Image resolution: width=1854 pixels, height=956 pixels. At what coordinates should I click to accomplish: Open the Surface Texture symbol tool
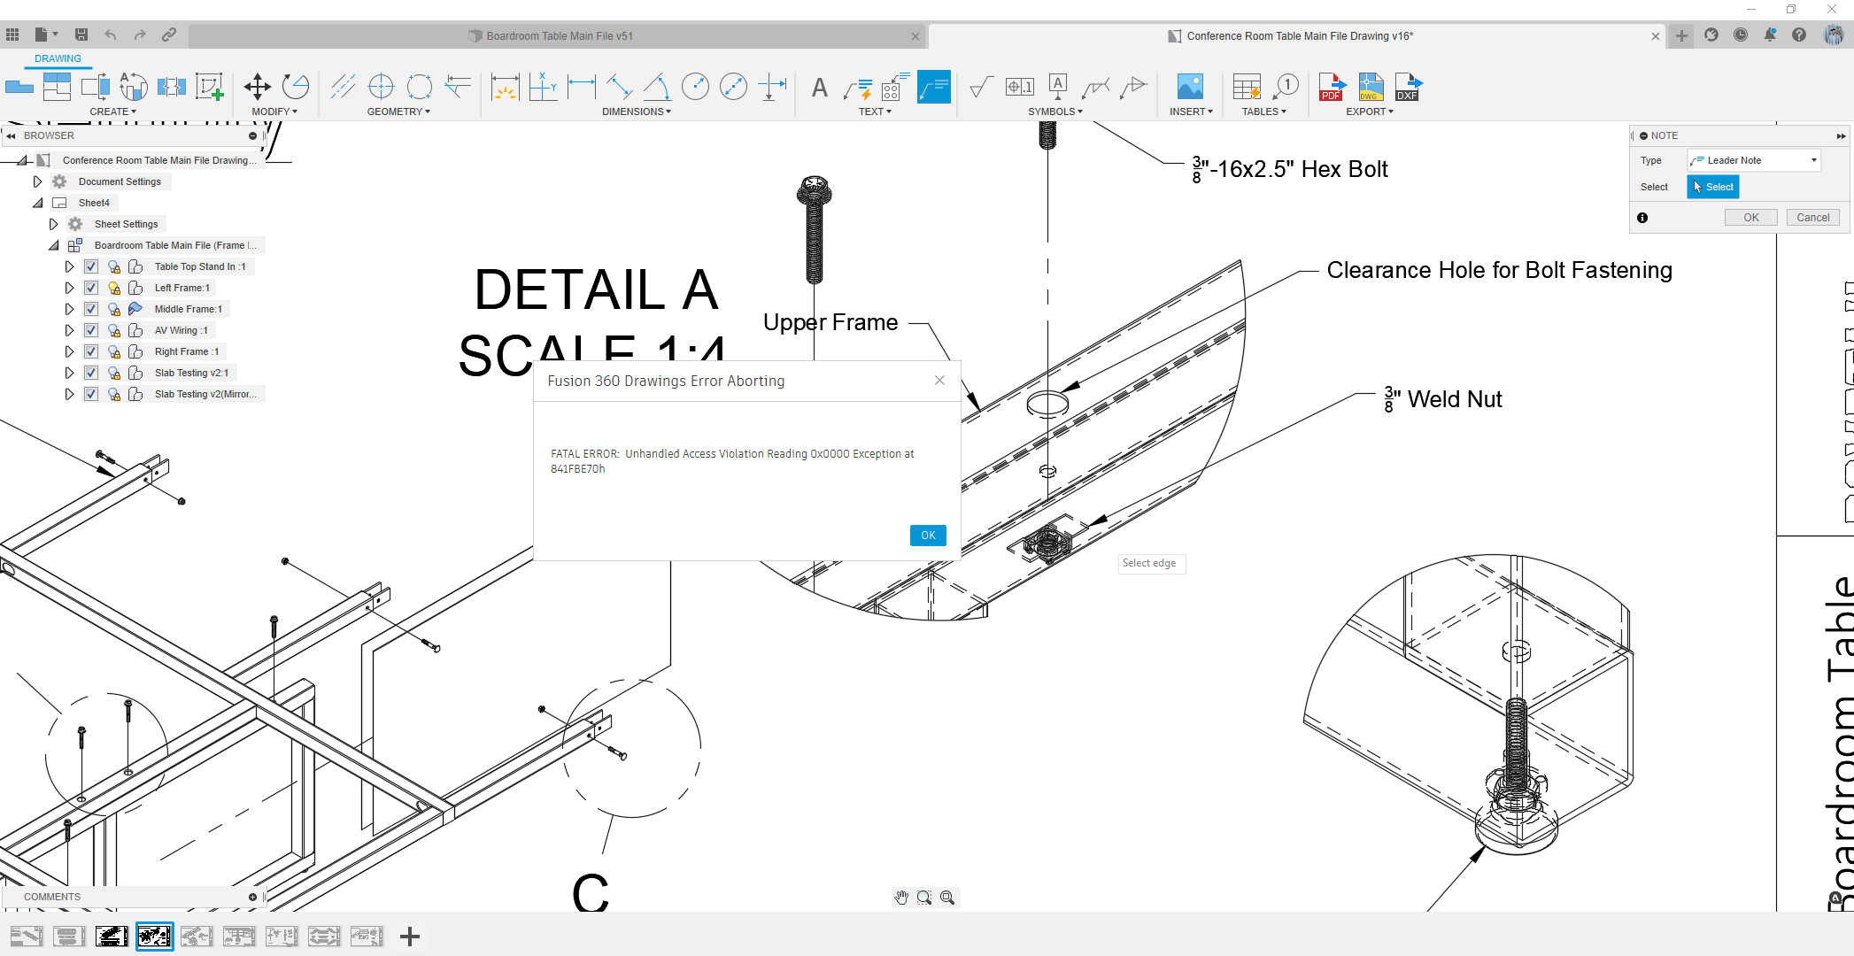click(x=981, y=87)
